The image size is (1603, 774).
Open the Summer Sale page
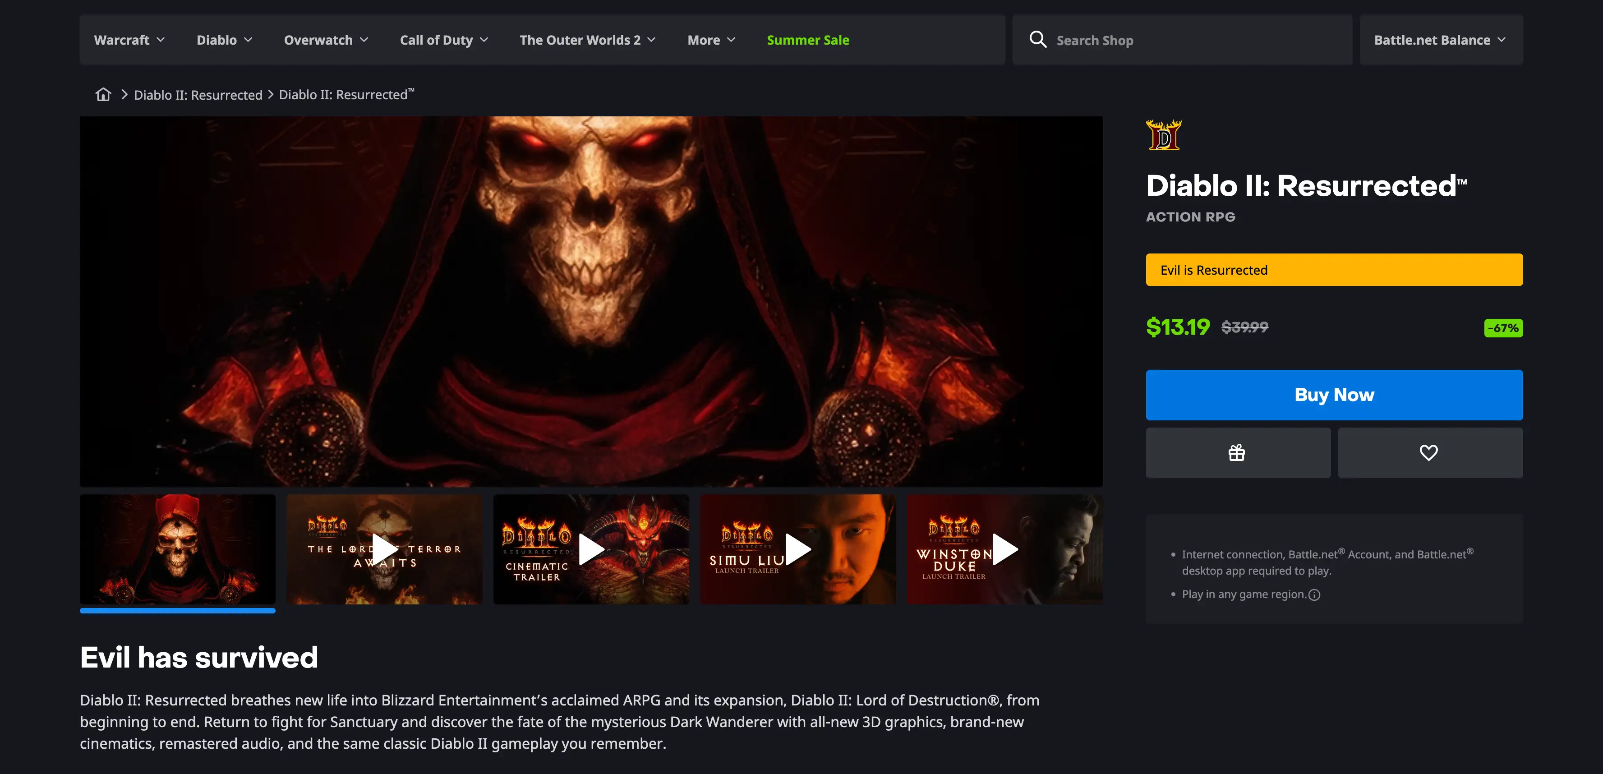coord(808,40)
